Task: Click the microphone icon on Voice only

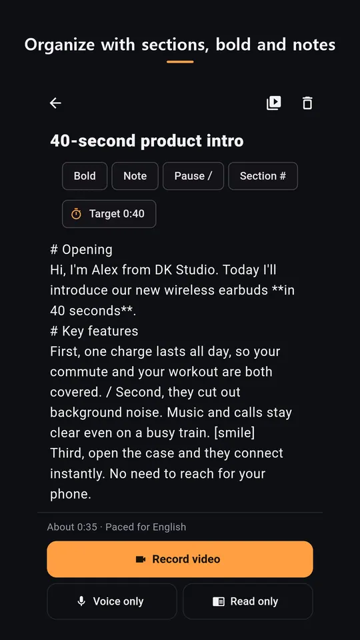Action: [81, 601]
